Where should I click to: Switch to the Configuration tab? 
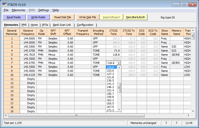[x=85, y=25]
